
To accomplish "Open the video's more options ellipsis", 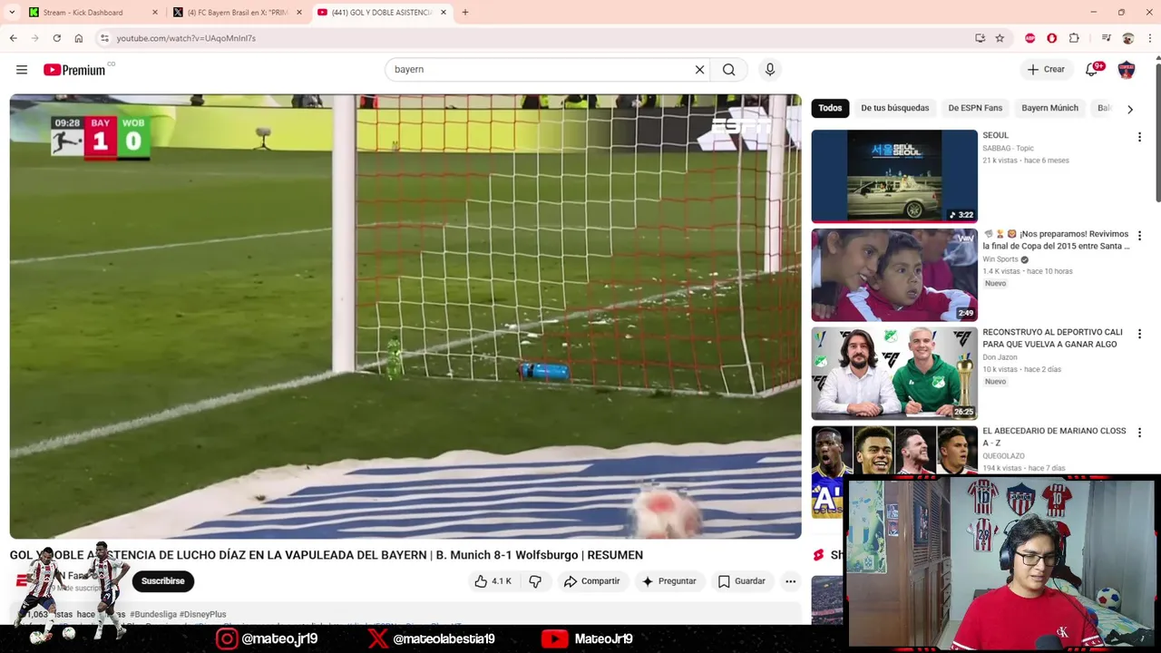I will pos(791,581).
